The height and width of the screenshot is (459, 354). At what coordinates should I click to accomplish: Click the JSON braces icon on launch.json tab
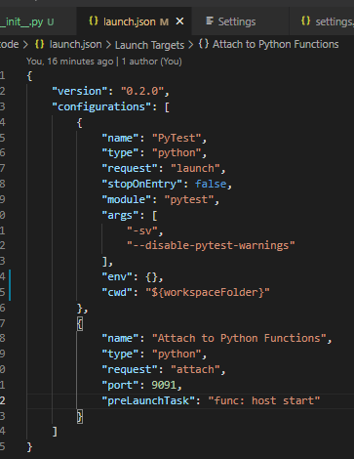[94, 21]
